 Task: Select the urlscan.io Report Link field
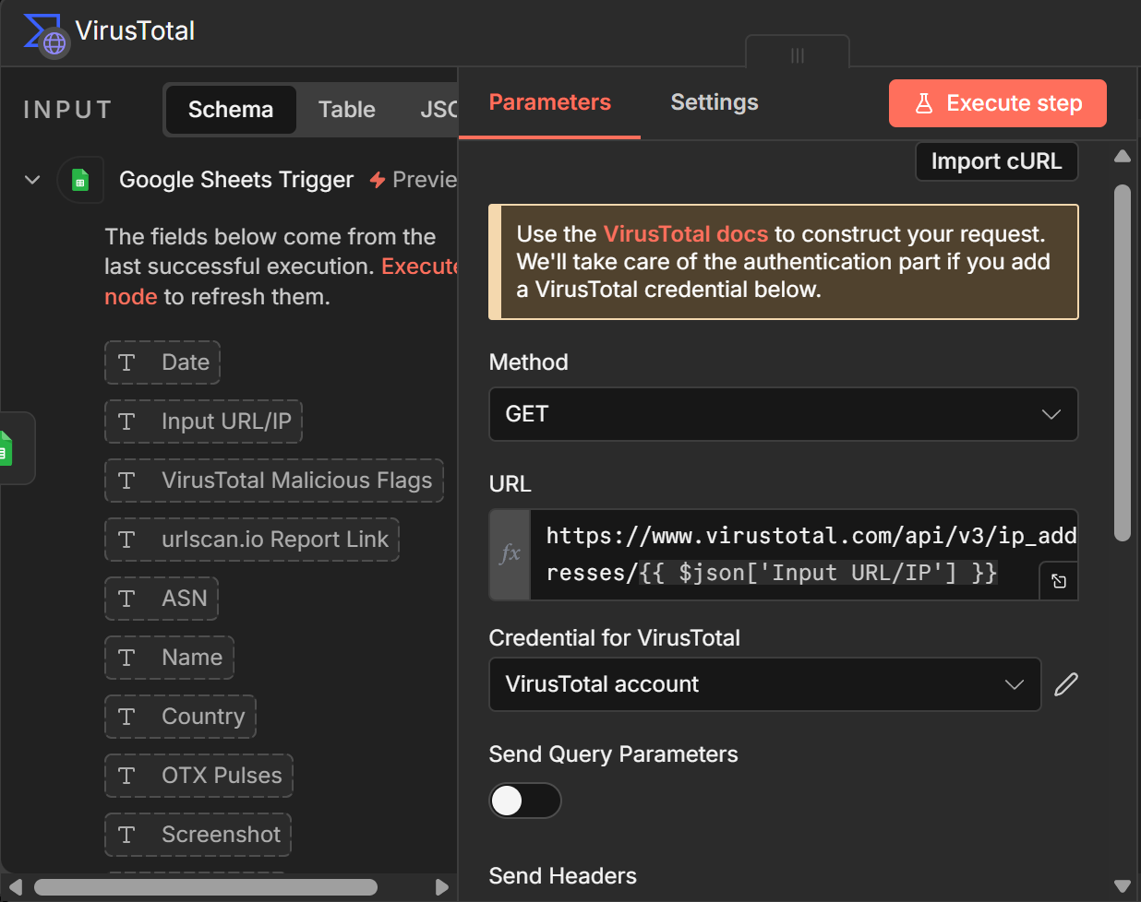(x=252, y=540)
